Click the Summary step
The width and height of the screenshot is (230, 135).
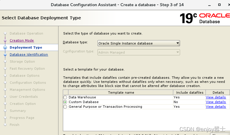[18, 111]
